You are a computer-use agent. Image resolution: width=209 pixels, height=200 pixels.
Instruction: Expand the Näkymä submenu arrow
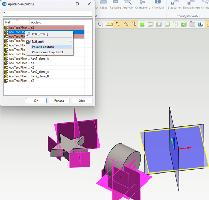click(70, 41)
